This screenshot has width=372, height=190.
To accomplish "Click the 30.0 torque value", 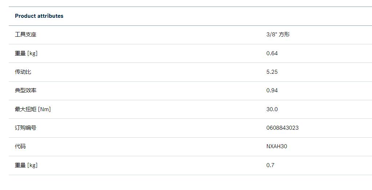I will (272, 109).
